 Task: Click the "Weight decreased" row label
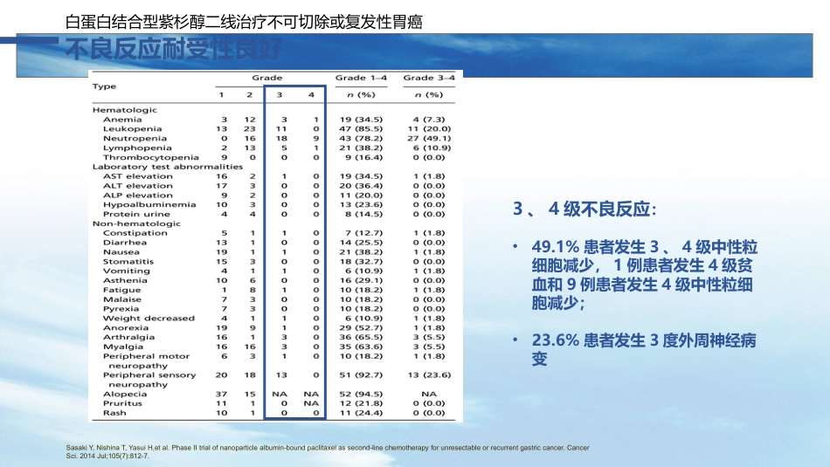point(149,319)
